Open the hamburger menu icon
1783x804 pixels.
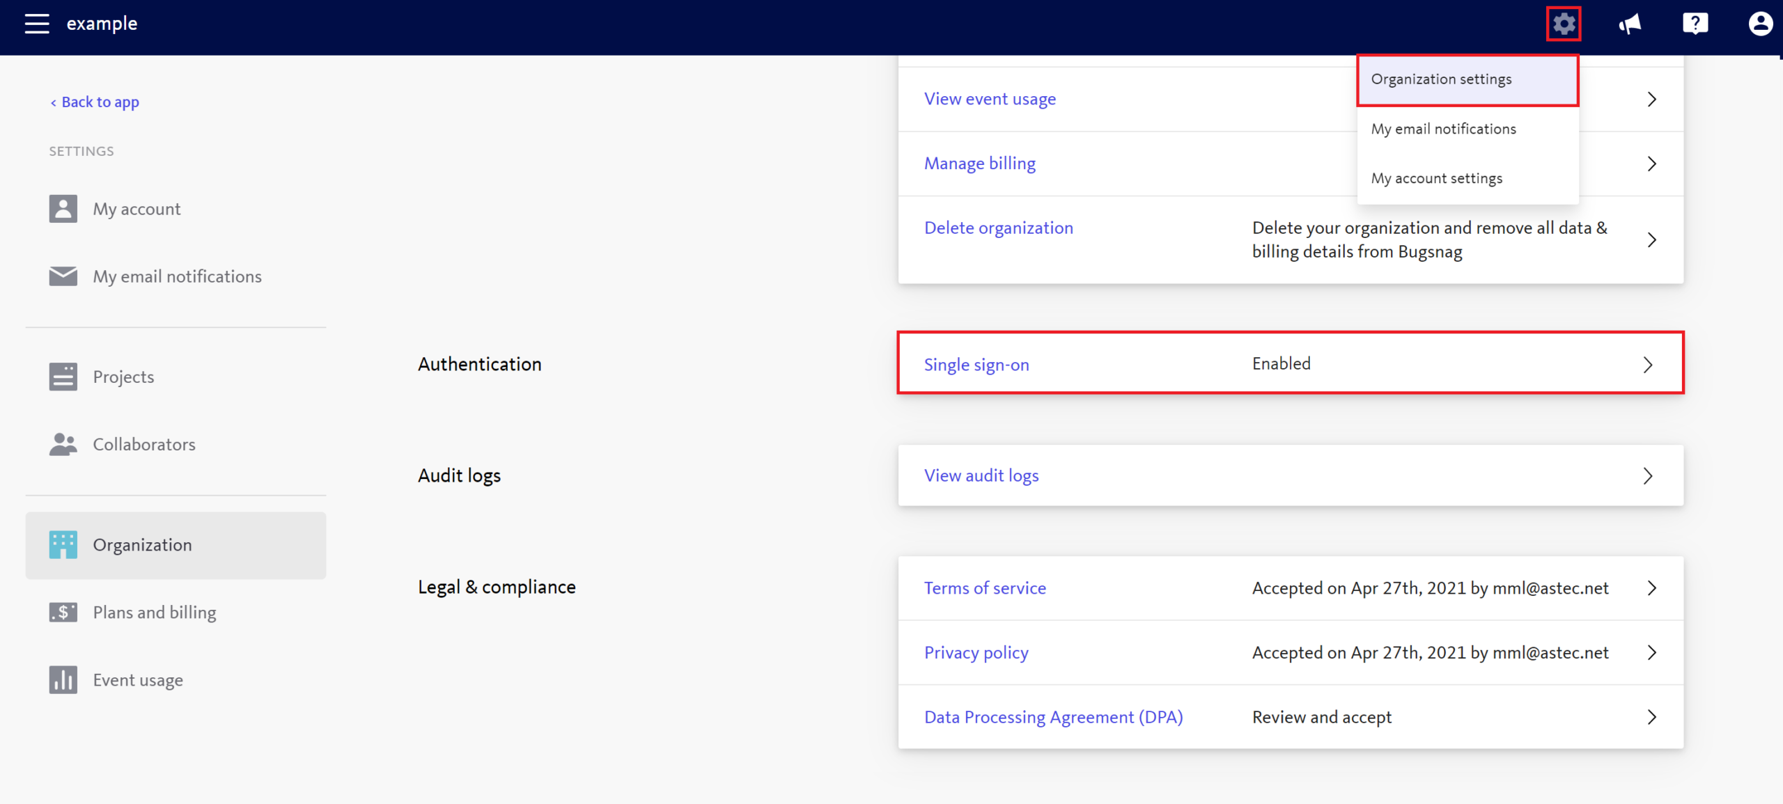coord(37,24)
